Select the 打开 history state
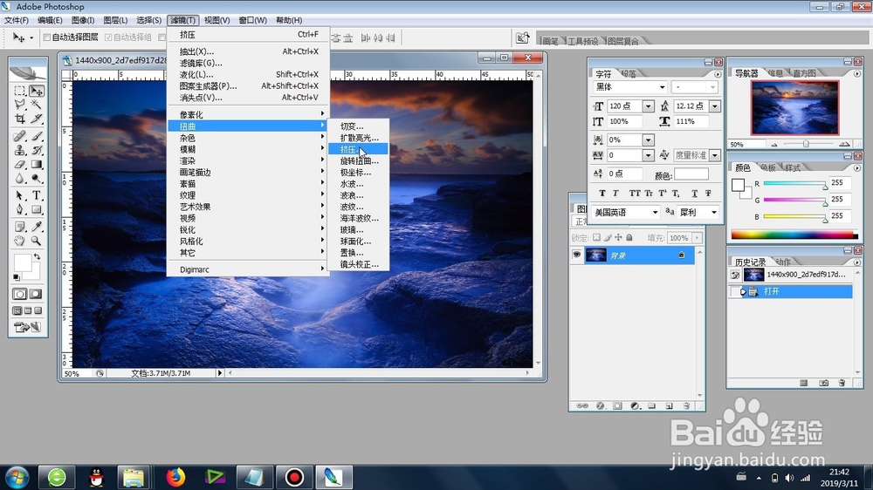This screenshot has height=490, width=873. (x=791, y=291)
